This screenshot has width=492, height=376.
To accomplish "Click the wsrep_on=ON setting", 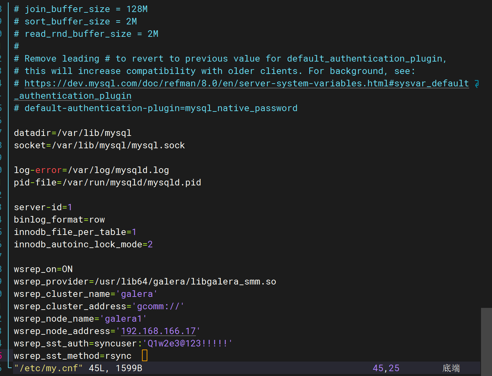I will point(43,269).
